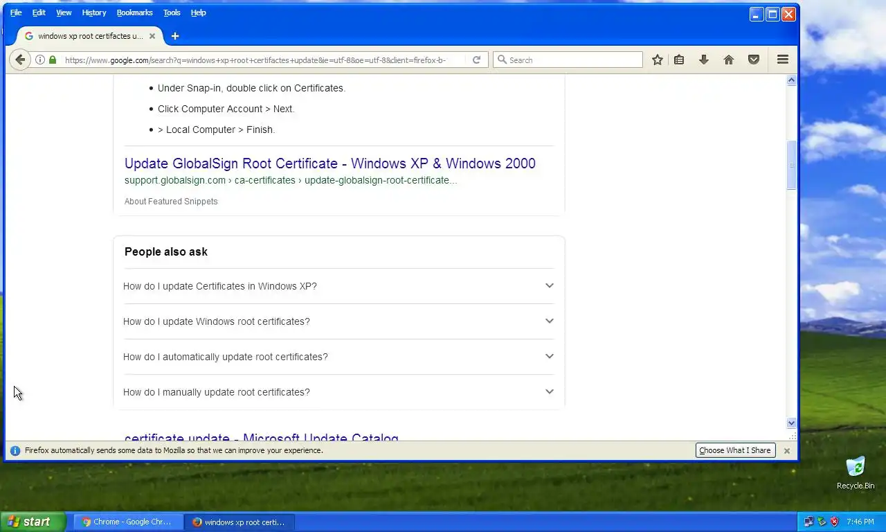Screen dimensions: 886x532
Task: Click 'Choose What I Share' button
Action: [735, 450]
